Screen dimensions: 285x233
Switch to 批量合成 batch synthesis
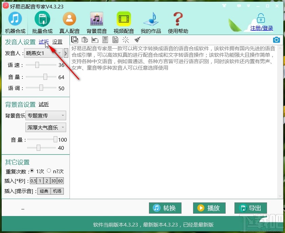[x=42, y=23]
